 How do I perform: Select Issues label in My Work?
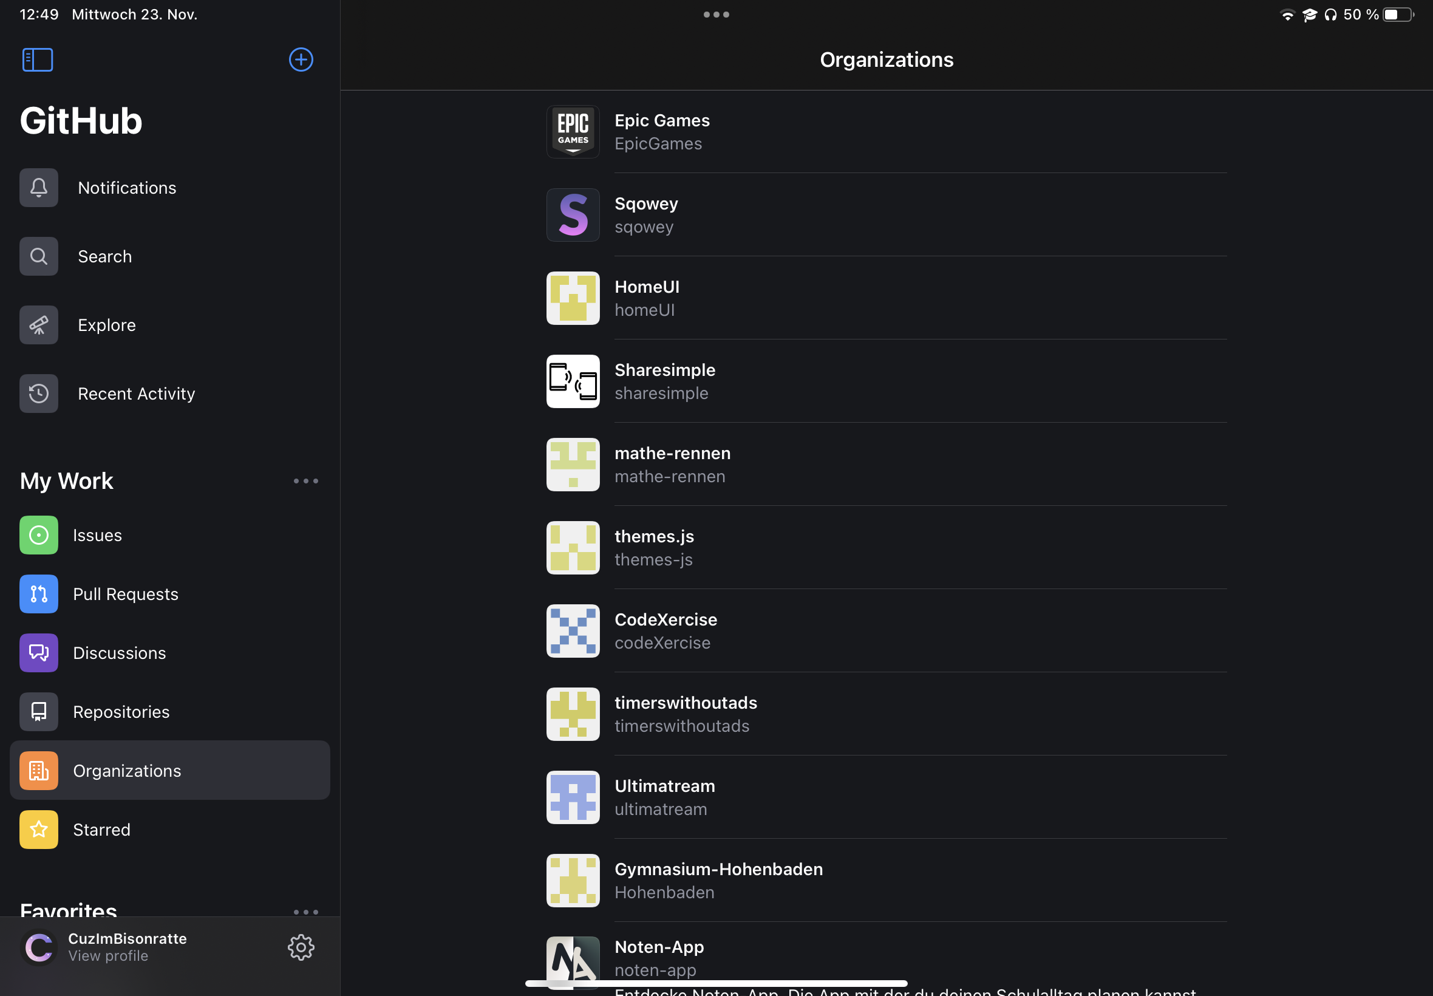[x=97, y=536]
